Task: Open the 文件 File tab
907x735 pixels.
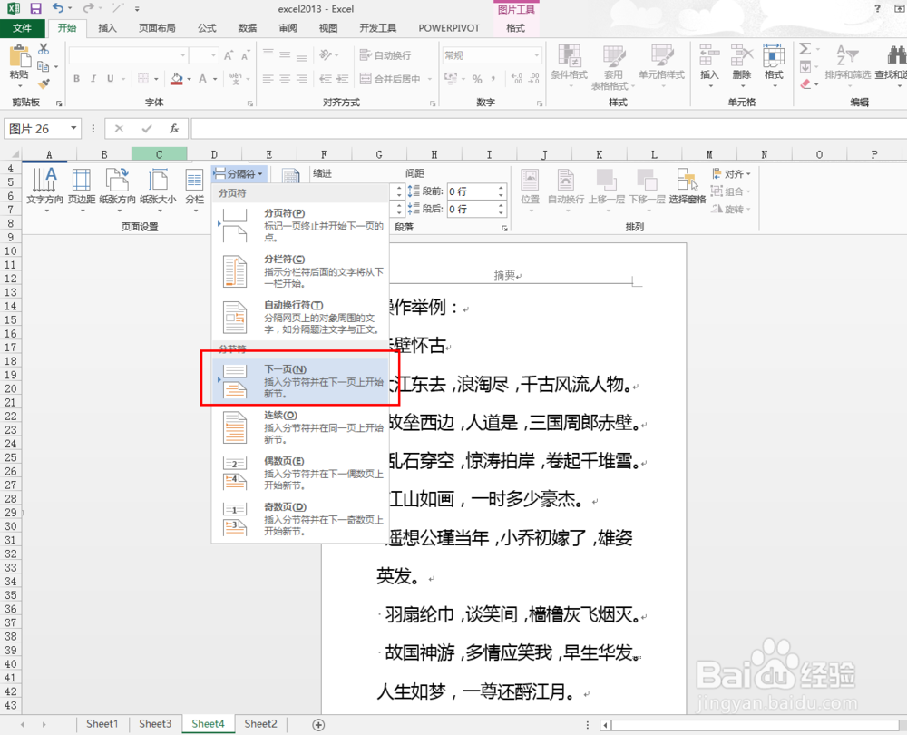Action: pyautogui.click(x=22, y=28)
